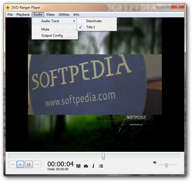Maximize the DVD-Ranger Player window
The height and width of the screenshot is (182, 192).
tap(167, 6)
